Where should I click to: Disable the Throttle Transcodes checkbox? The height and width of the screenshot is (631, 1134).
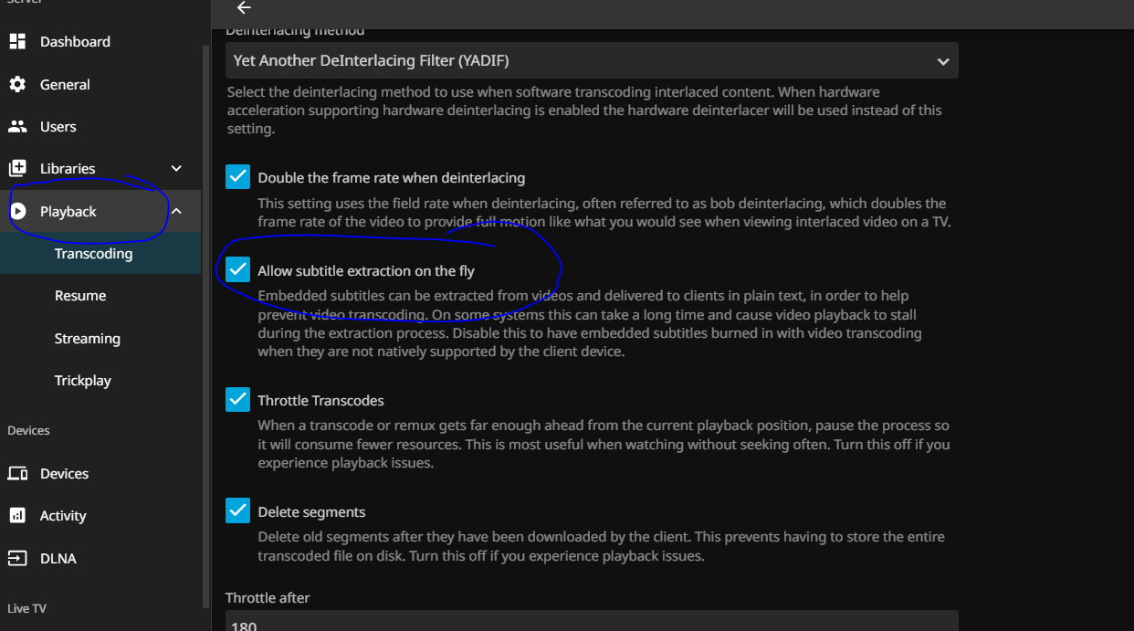(x=237, y=400)
